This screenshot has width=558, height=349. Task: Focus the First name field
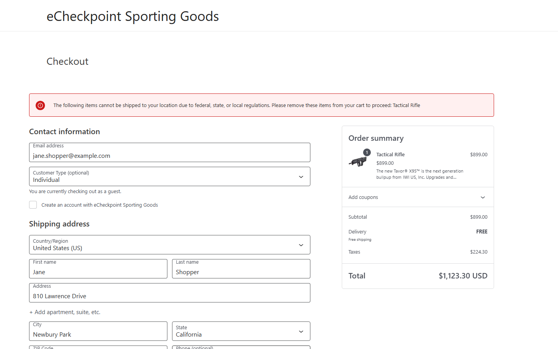pyautogui.click(x=98, y=269)
